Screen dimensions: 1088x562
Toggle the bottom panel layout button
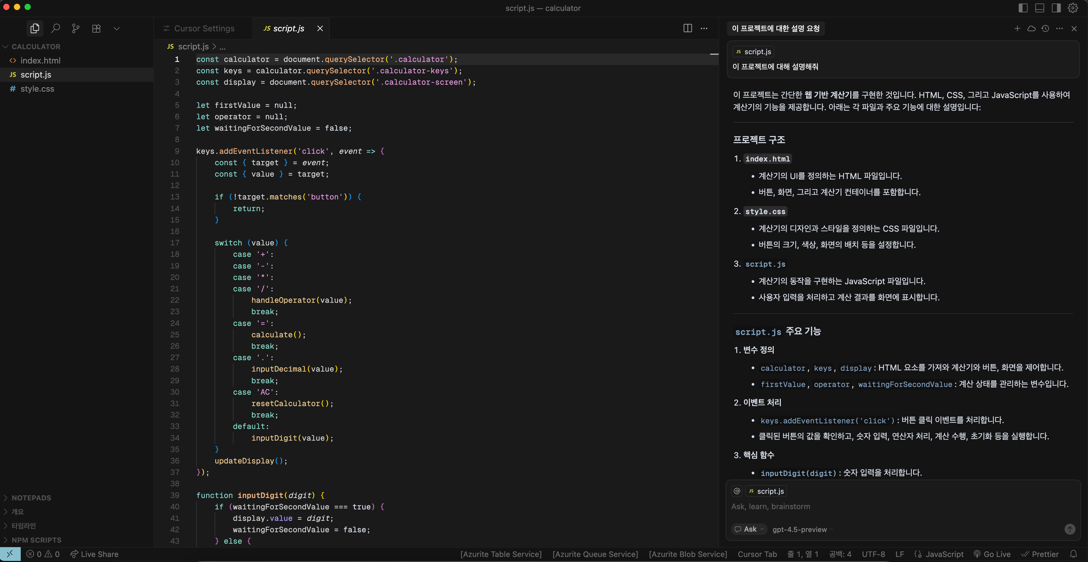click(1039, 8)
